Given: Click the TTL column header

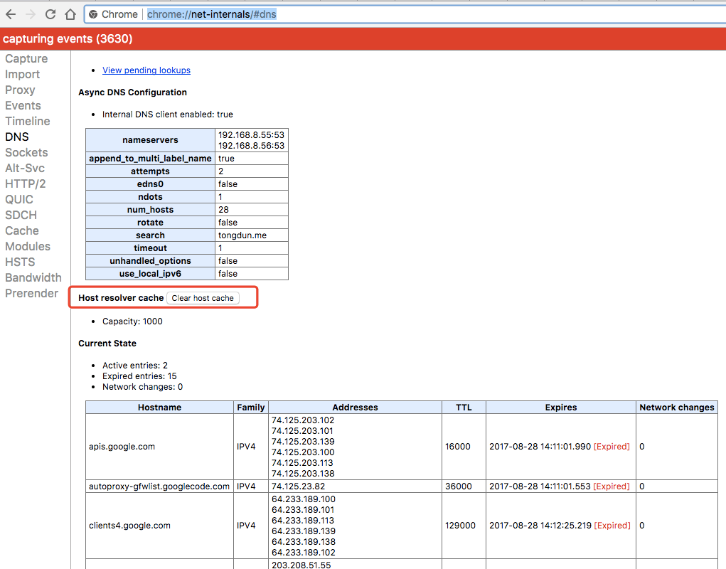Looking at the screenshot, I should 464,408.
